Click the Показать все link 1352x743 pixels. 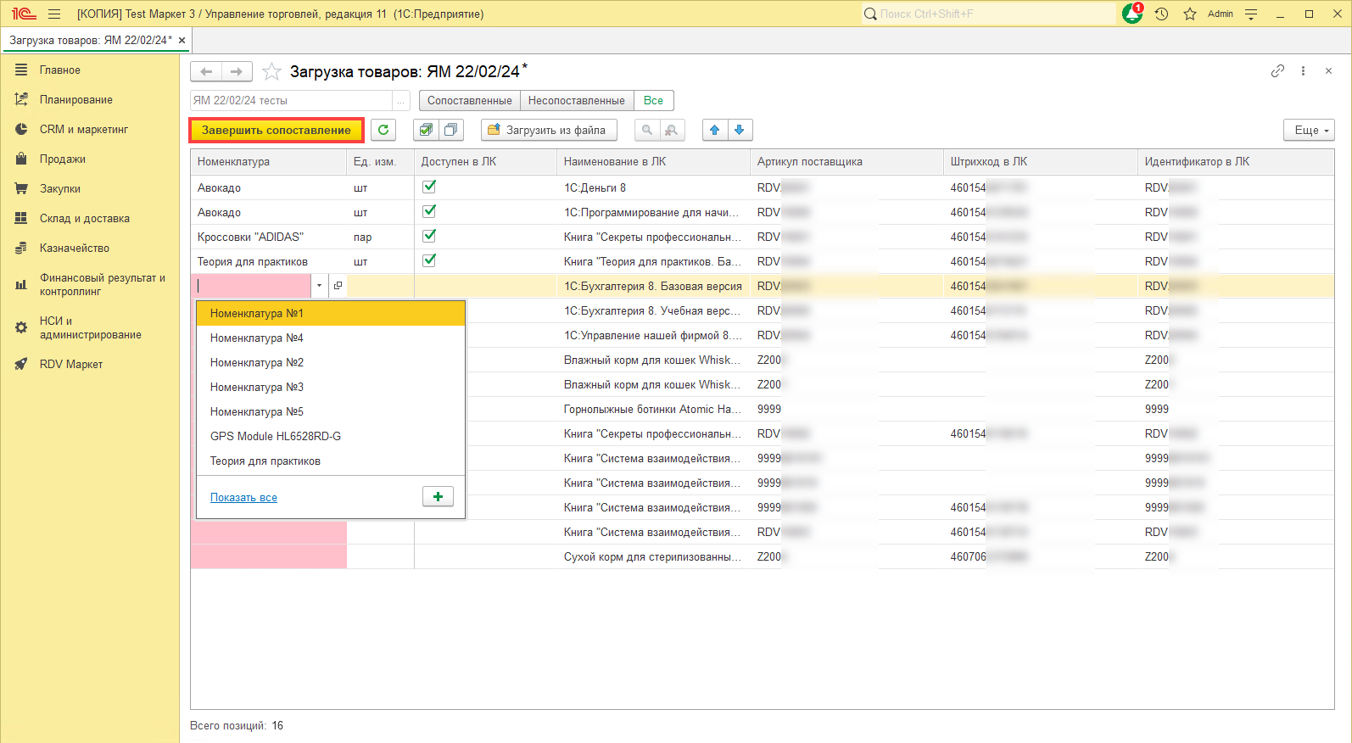pyautogui.click(x=243, y=498)
